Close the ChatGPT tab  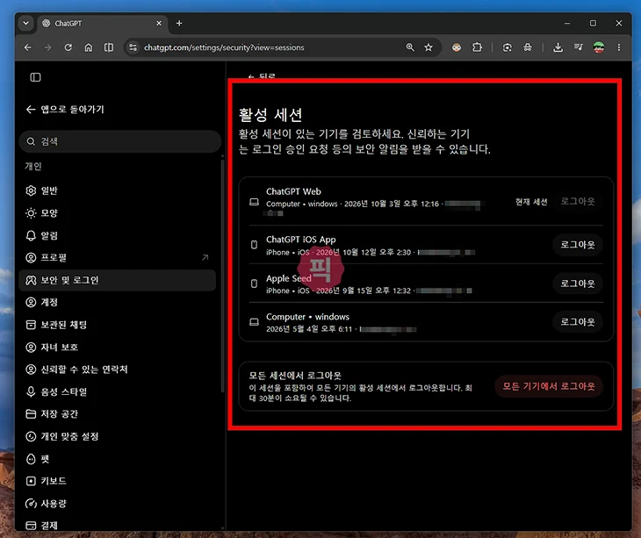159,24
